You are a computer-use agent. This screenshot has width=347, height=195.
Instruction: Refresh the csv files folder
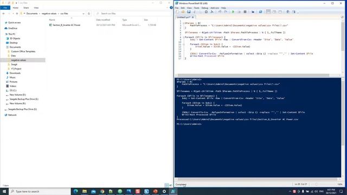coord(89,14)
